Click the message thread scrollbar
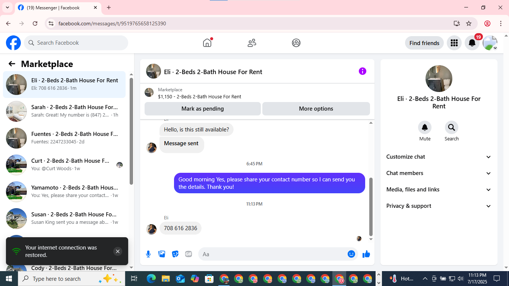This screenshot has width=509, height=286. click(x=371, y=207)
